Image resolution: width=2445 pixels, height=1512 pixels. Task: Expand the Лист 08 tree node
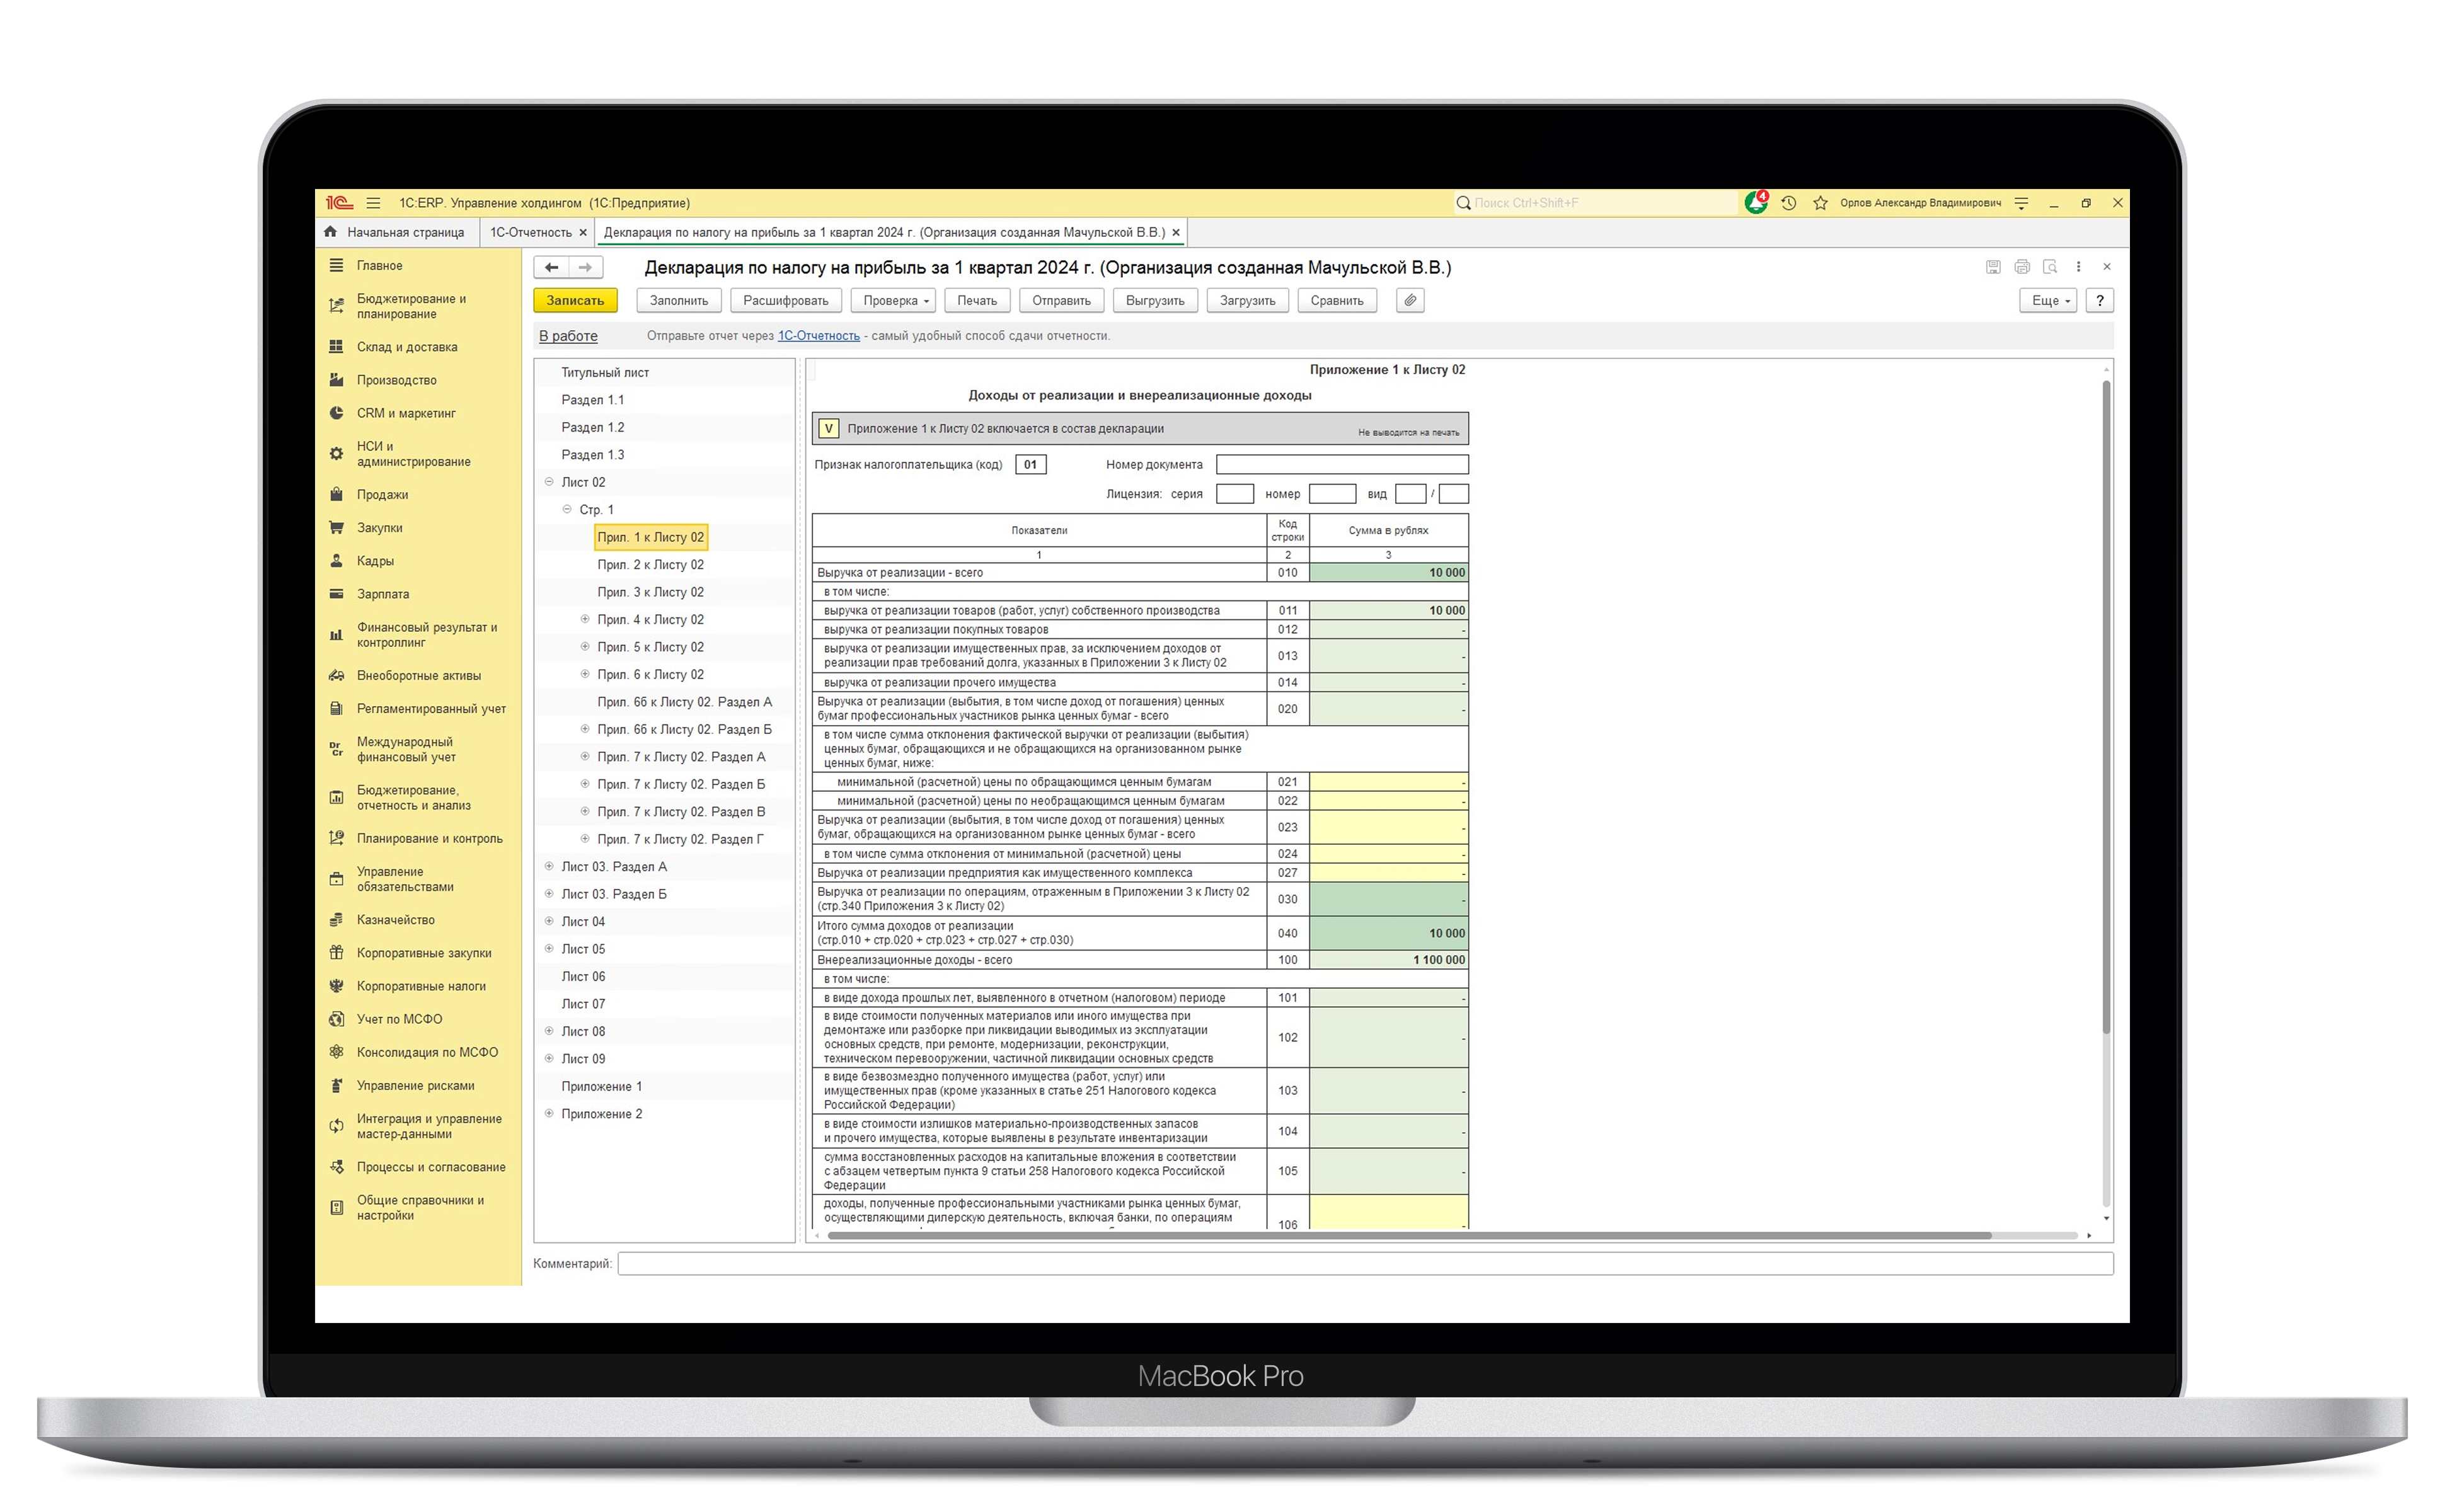point(549,1031)
